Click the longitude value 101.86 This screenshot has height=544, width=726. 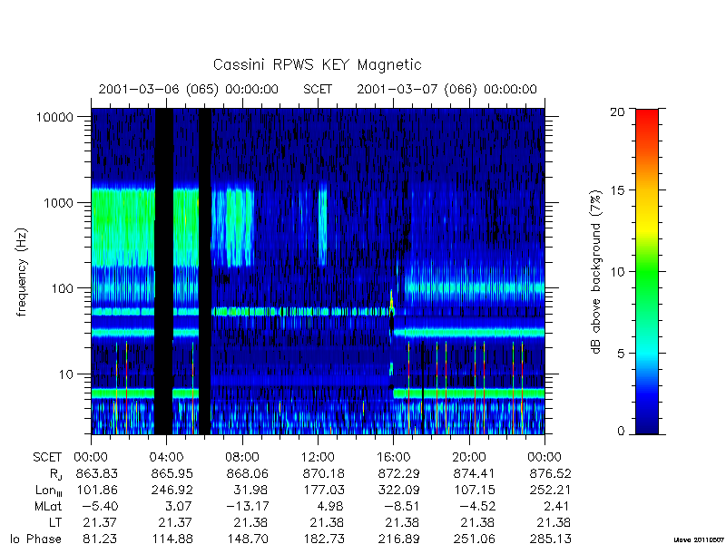(97, 491)
